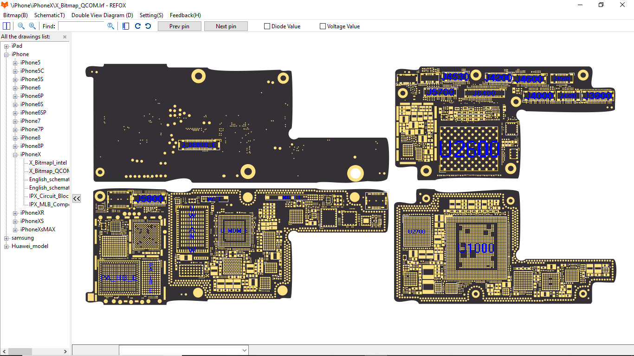This screenshot has height=356, width=634.
Task: Open the Setting(S) menu
Action: [151, 15]
